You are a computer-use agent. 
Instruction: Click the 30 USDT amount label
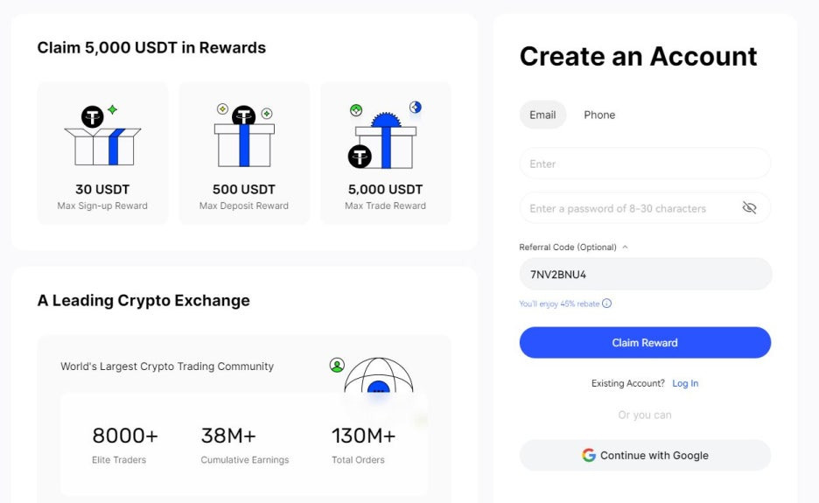click(x=102, y=189)
